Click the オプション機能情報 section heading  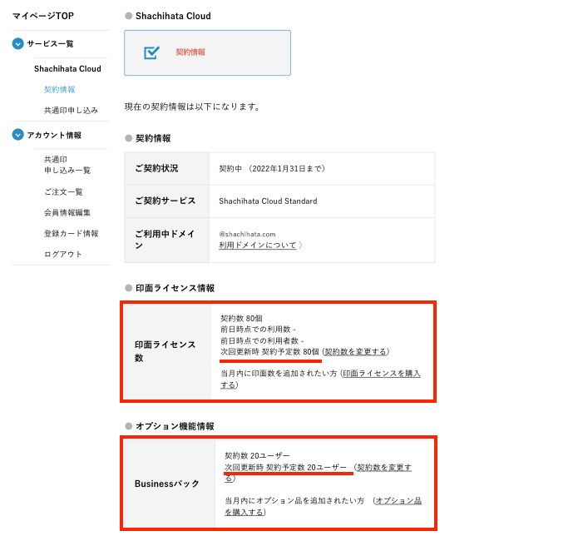[175, 426]
